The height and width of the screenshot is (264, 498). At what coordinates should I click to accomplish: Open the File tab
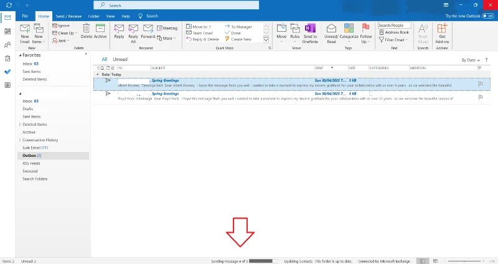coord(25,16)
